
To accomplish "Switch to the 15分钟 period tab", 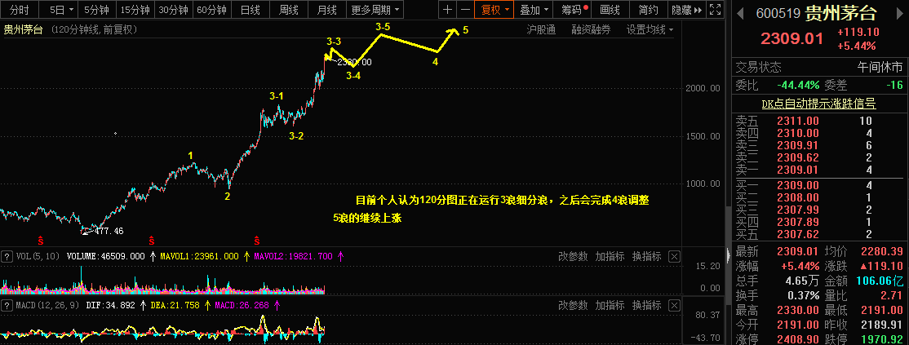I will [x=135, y=9].
